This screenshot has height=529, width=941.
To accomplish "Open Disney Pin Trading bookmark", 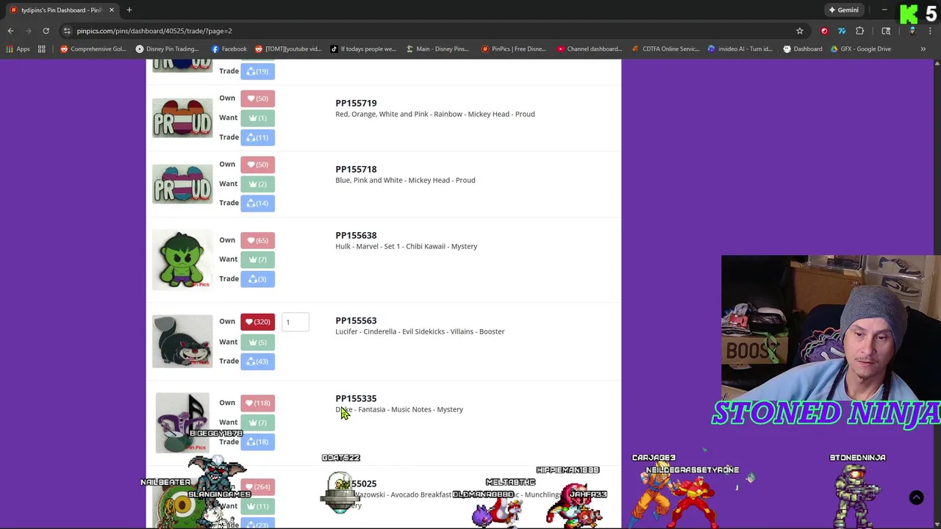I will 167,49.
